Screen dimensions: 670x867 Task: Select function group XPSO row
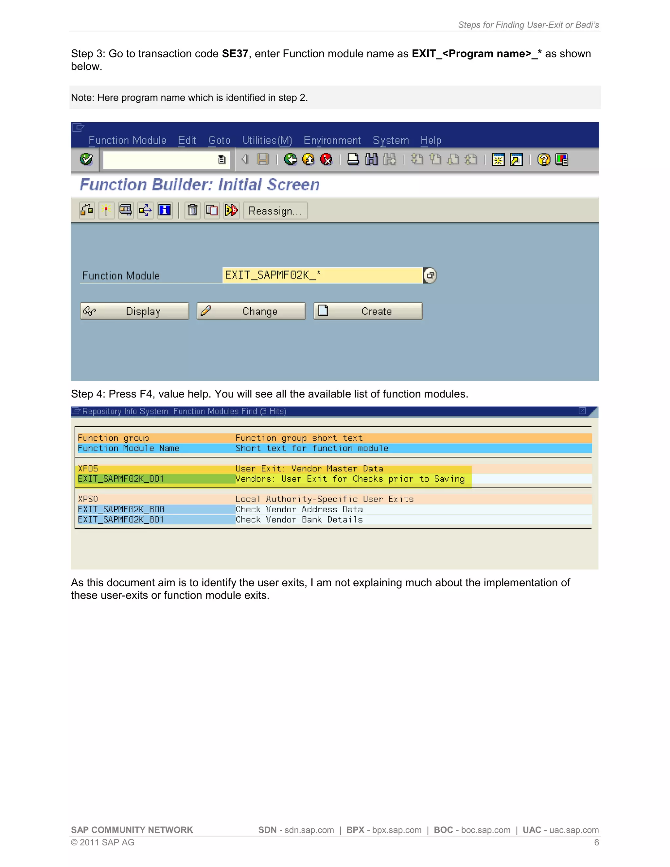[334, 499]
